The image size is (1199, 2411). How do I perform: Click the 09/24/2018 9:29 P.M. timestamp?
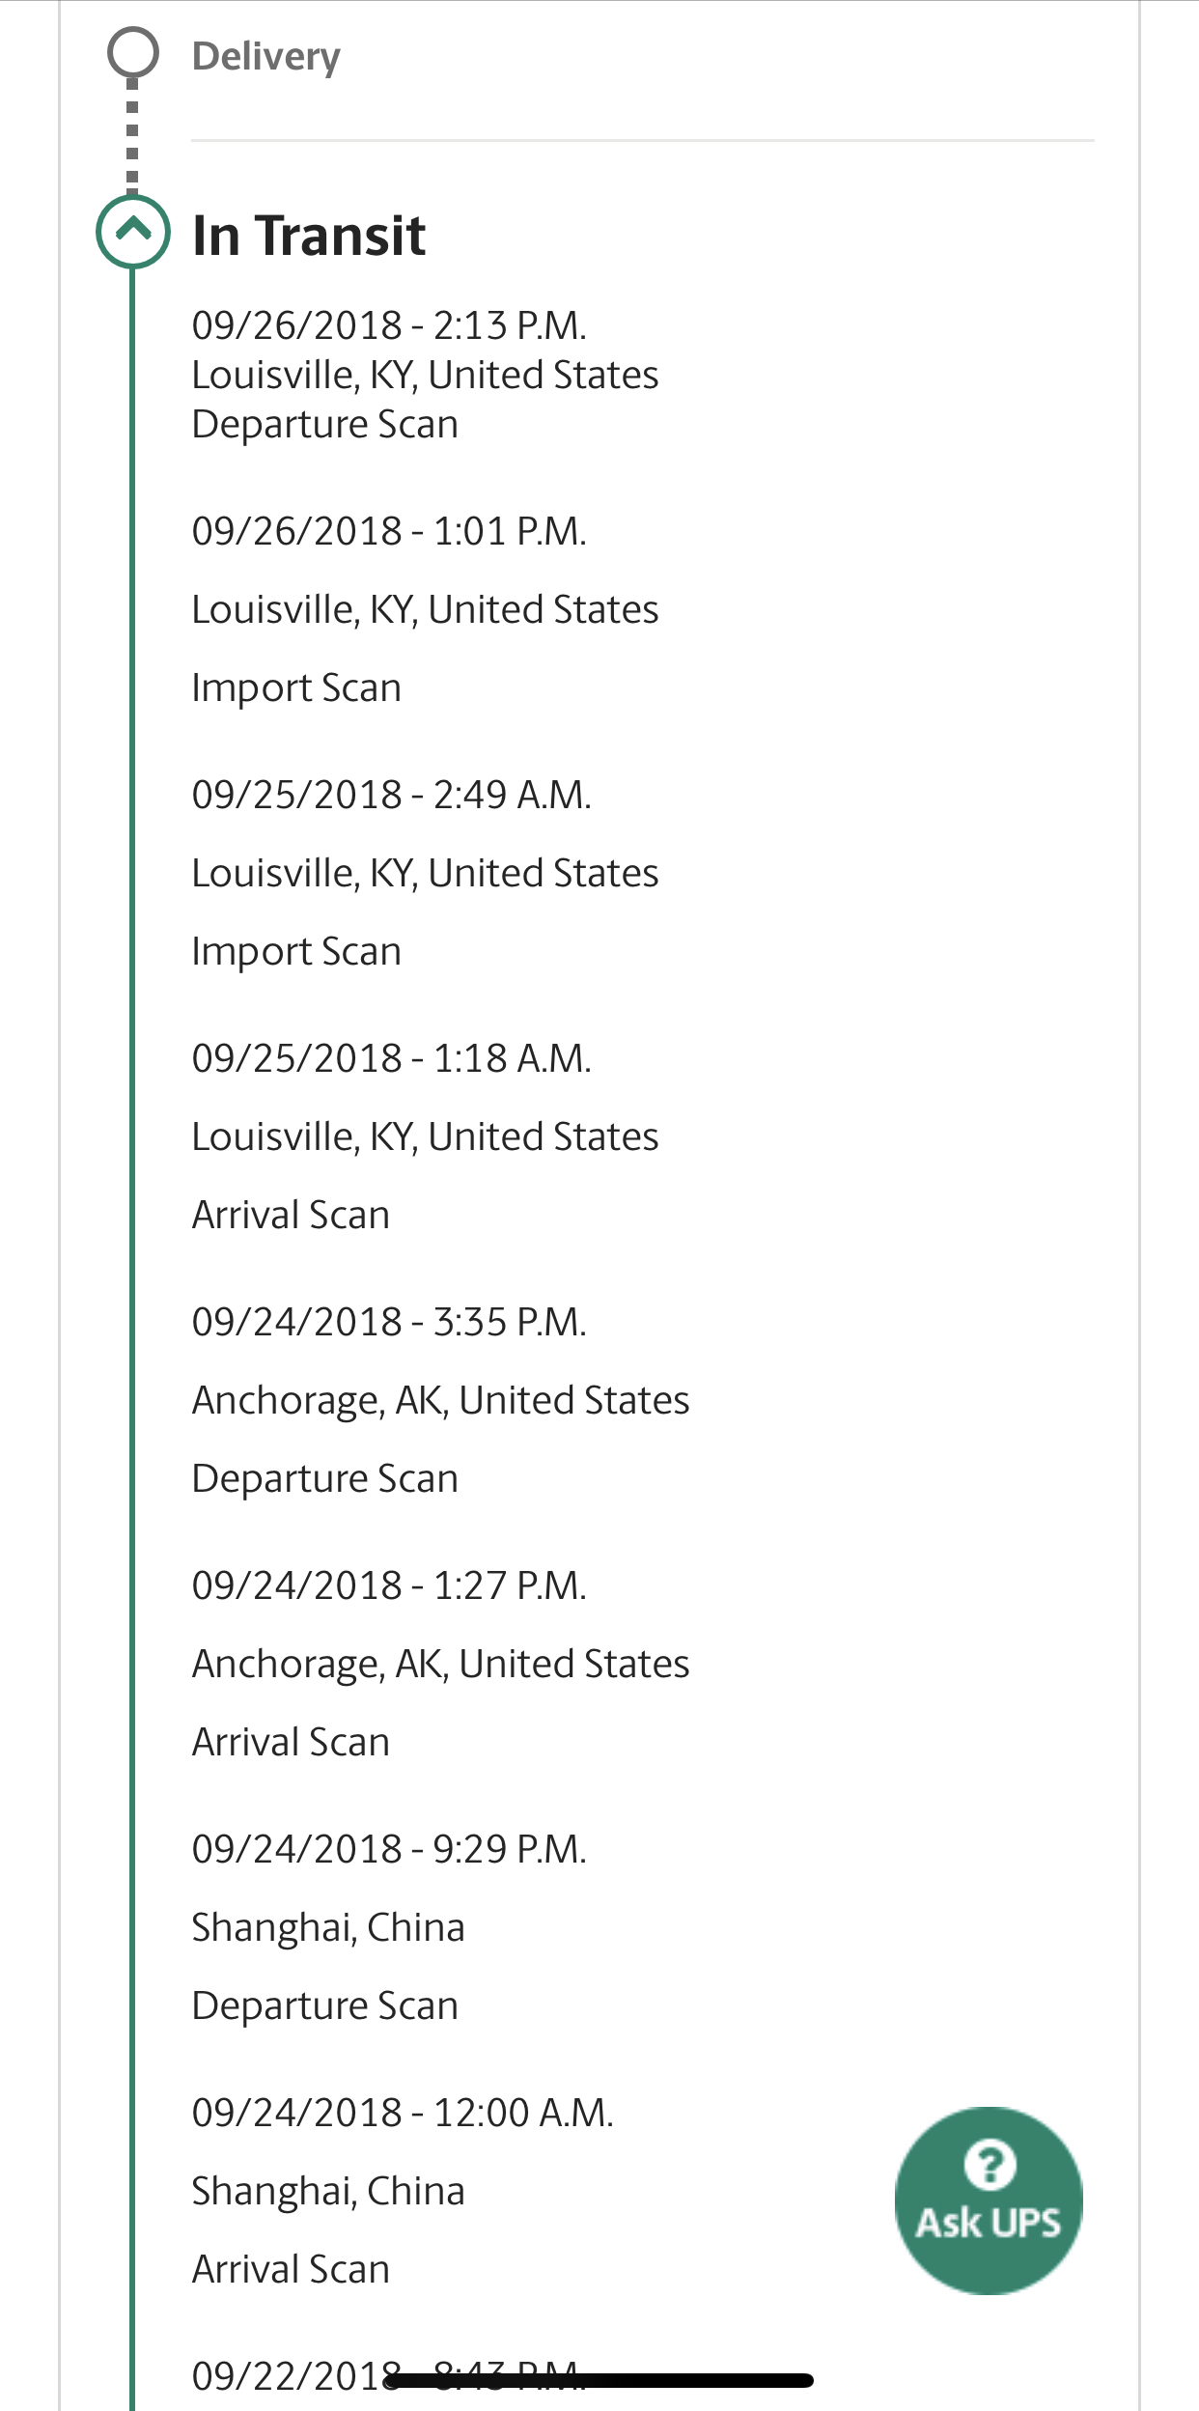pyautogui.click(x=389, y=1849)
